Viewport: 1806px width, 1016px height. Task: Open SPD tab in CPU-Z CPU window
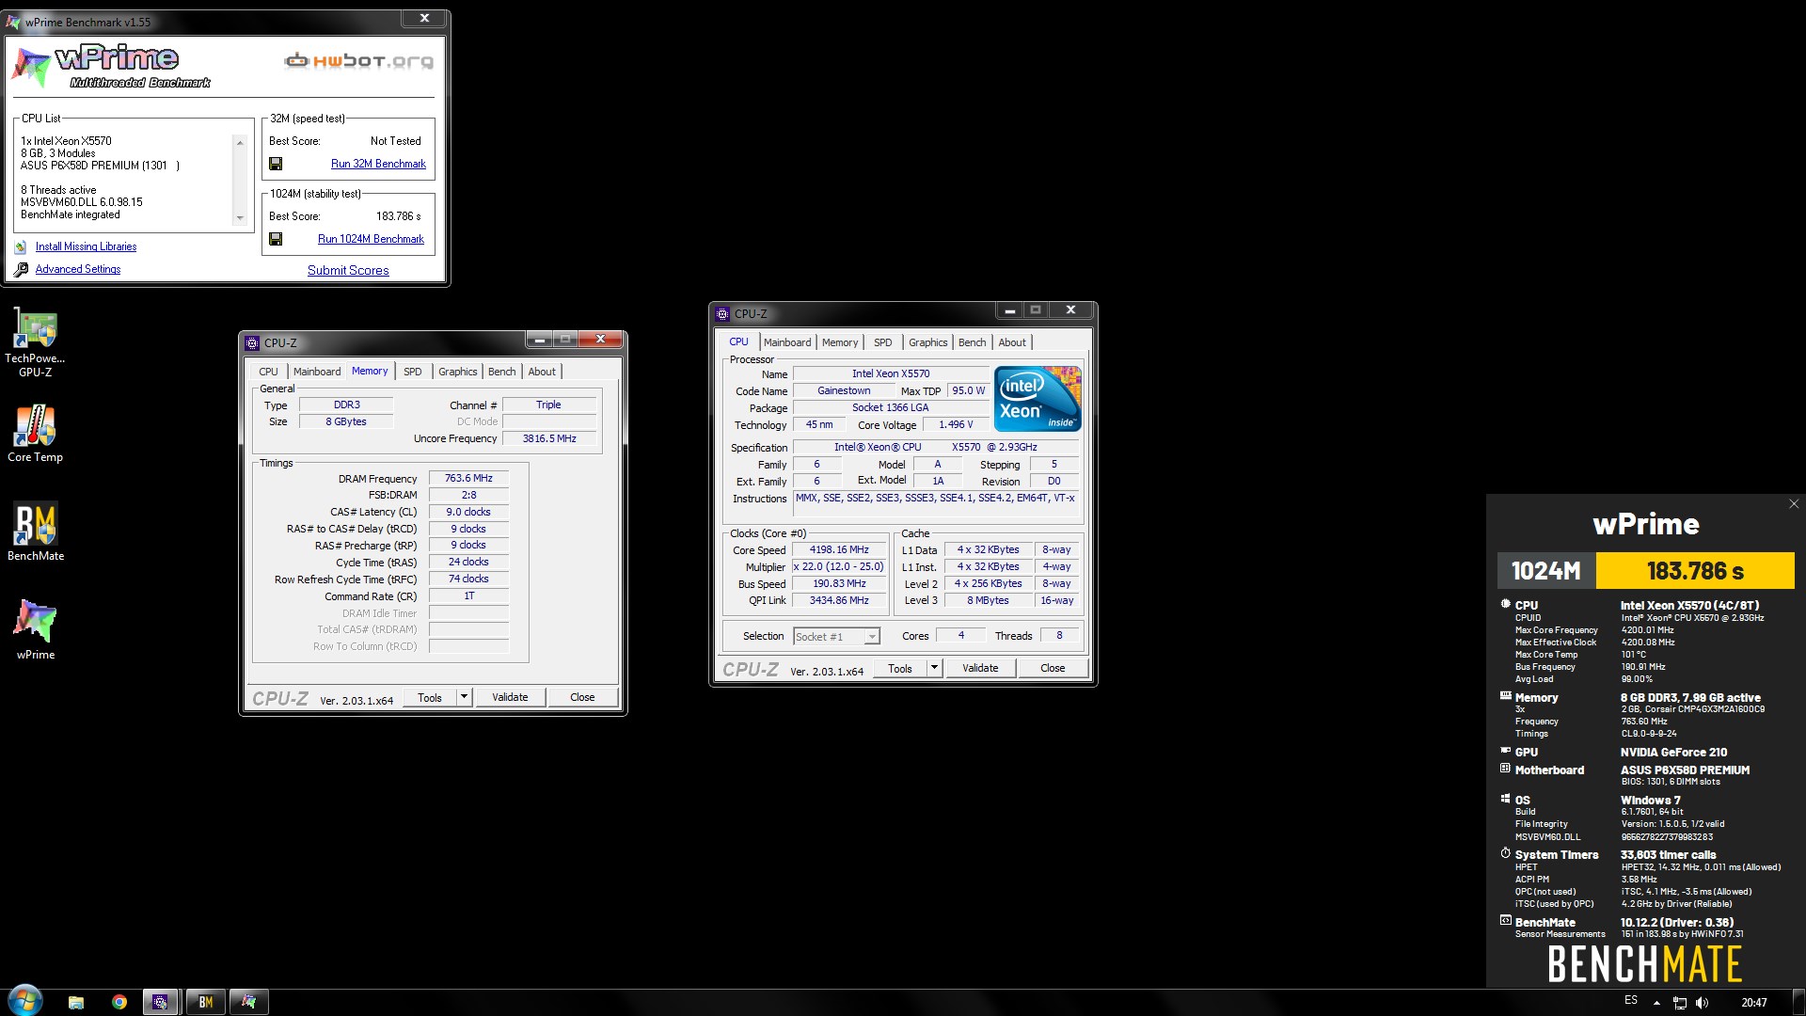coord(883,342)
